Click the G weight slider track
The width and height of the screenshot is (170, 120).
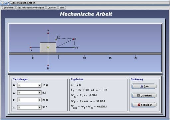point(29,85)
